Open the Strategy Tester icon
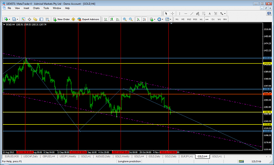This screenshot has width=274, height=165. click(47, 19)
